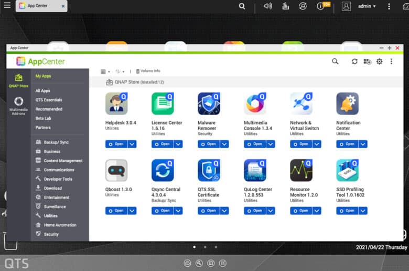Open Surveillance category

click(51, 206)
